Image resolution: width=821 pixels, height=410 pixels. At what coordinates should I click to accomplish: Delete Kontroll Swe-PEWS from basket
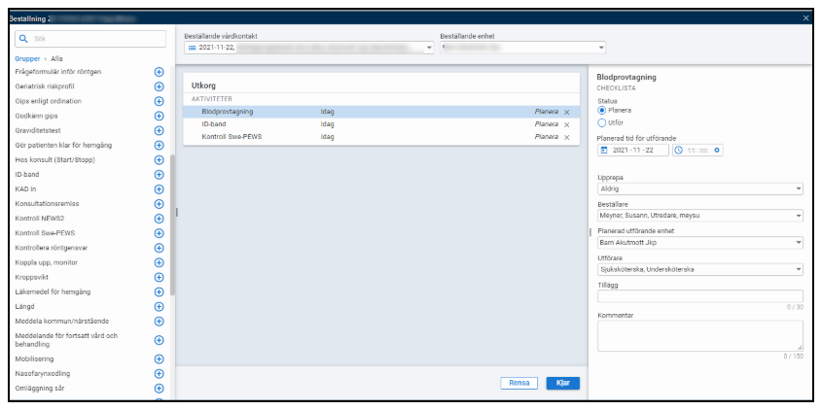click(x=567, y=137)
